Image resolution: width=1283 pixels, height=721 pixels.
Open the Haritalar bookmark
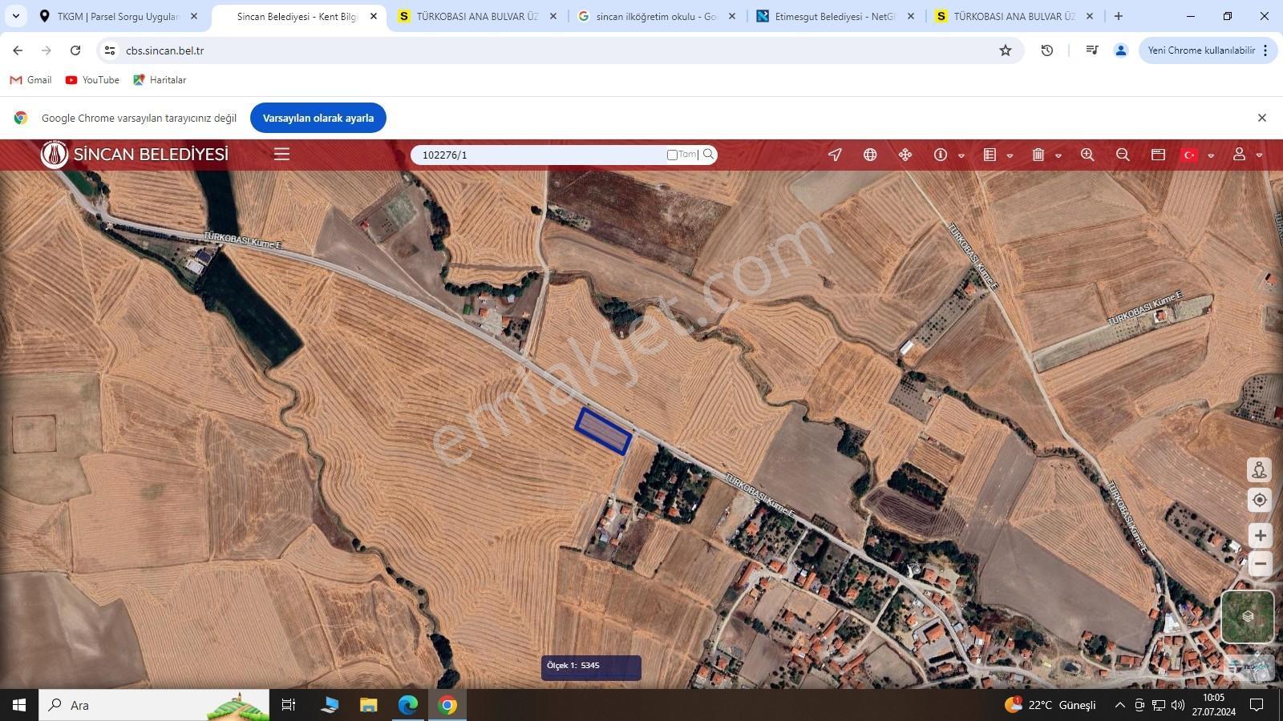pos(160,80)
